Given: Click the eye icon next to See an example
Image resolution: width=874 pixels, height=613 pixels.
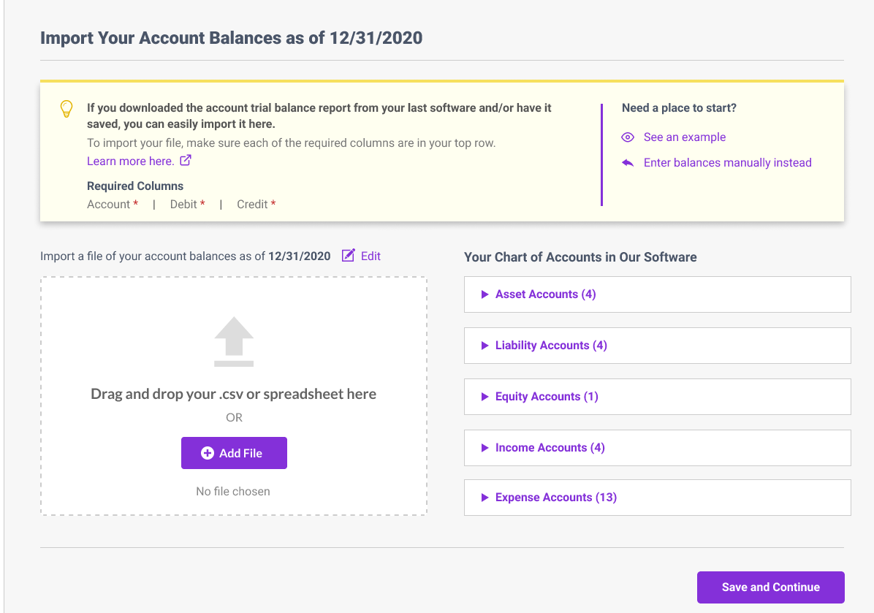Looking at the screenshot, I should (x=628, y=137).
